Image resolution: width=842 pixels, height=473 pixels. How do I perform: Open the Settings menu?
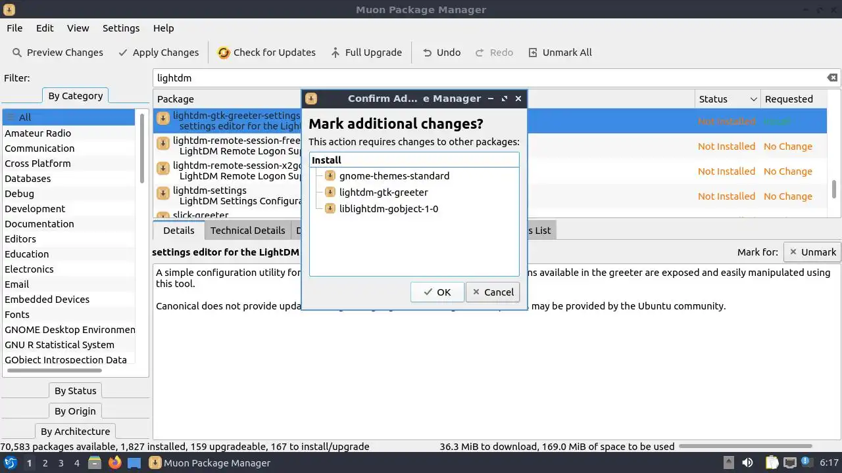121,28
